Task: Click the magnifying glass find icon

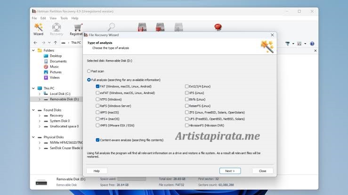Action: coord(111,27)
